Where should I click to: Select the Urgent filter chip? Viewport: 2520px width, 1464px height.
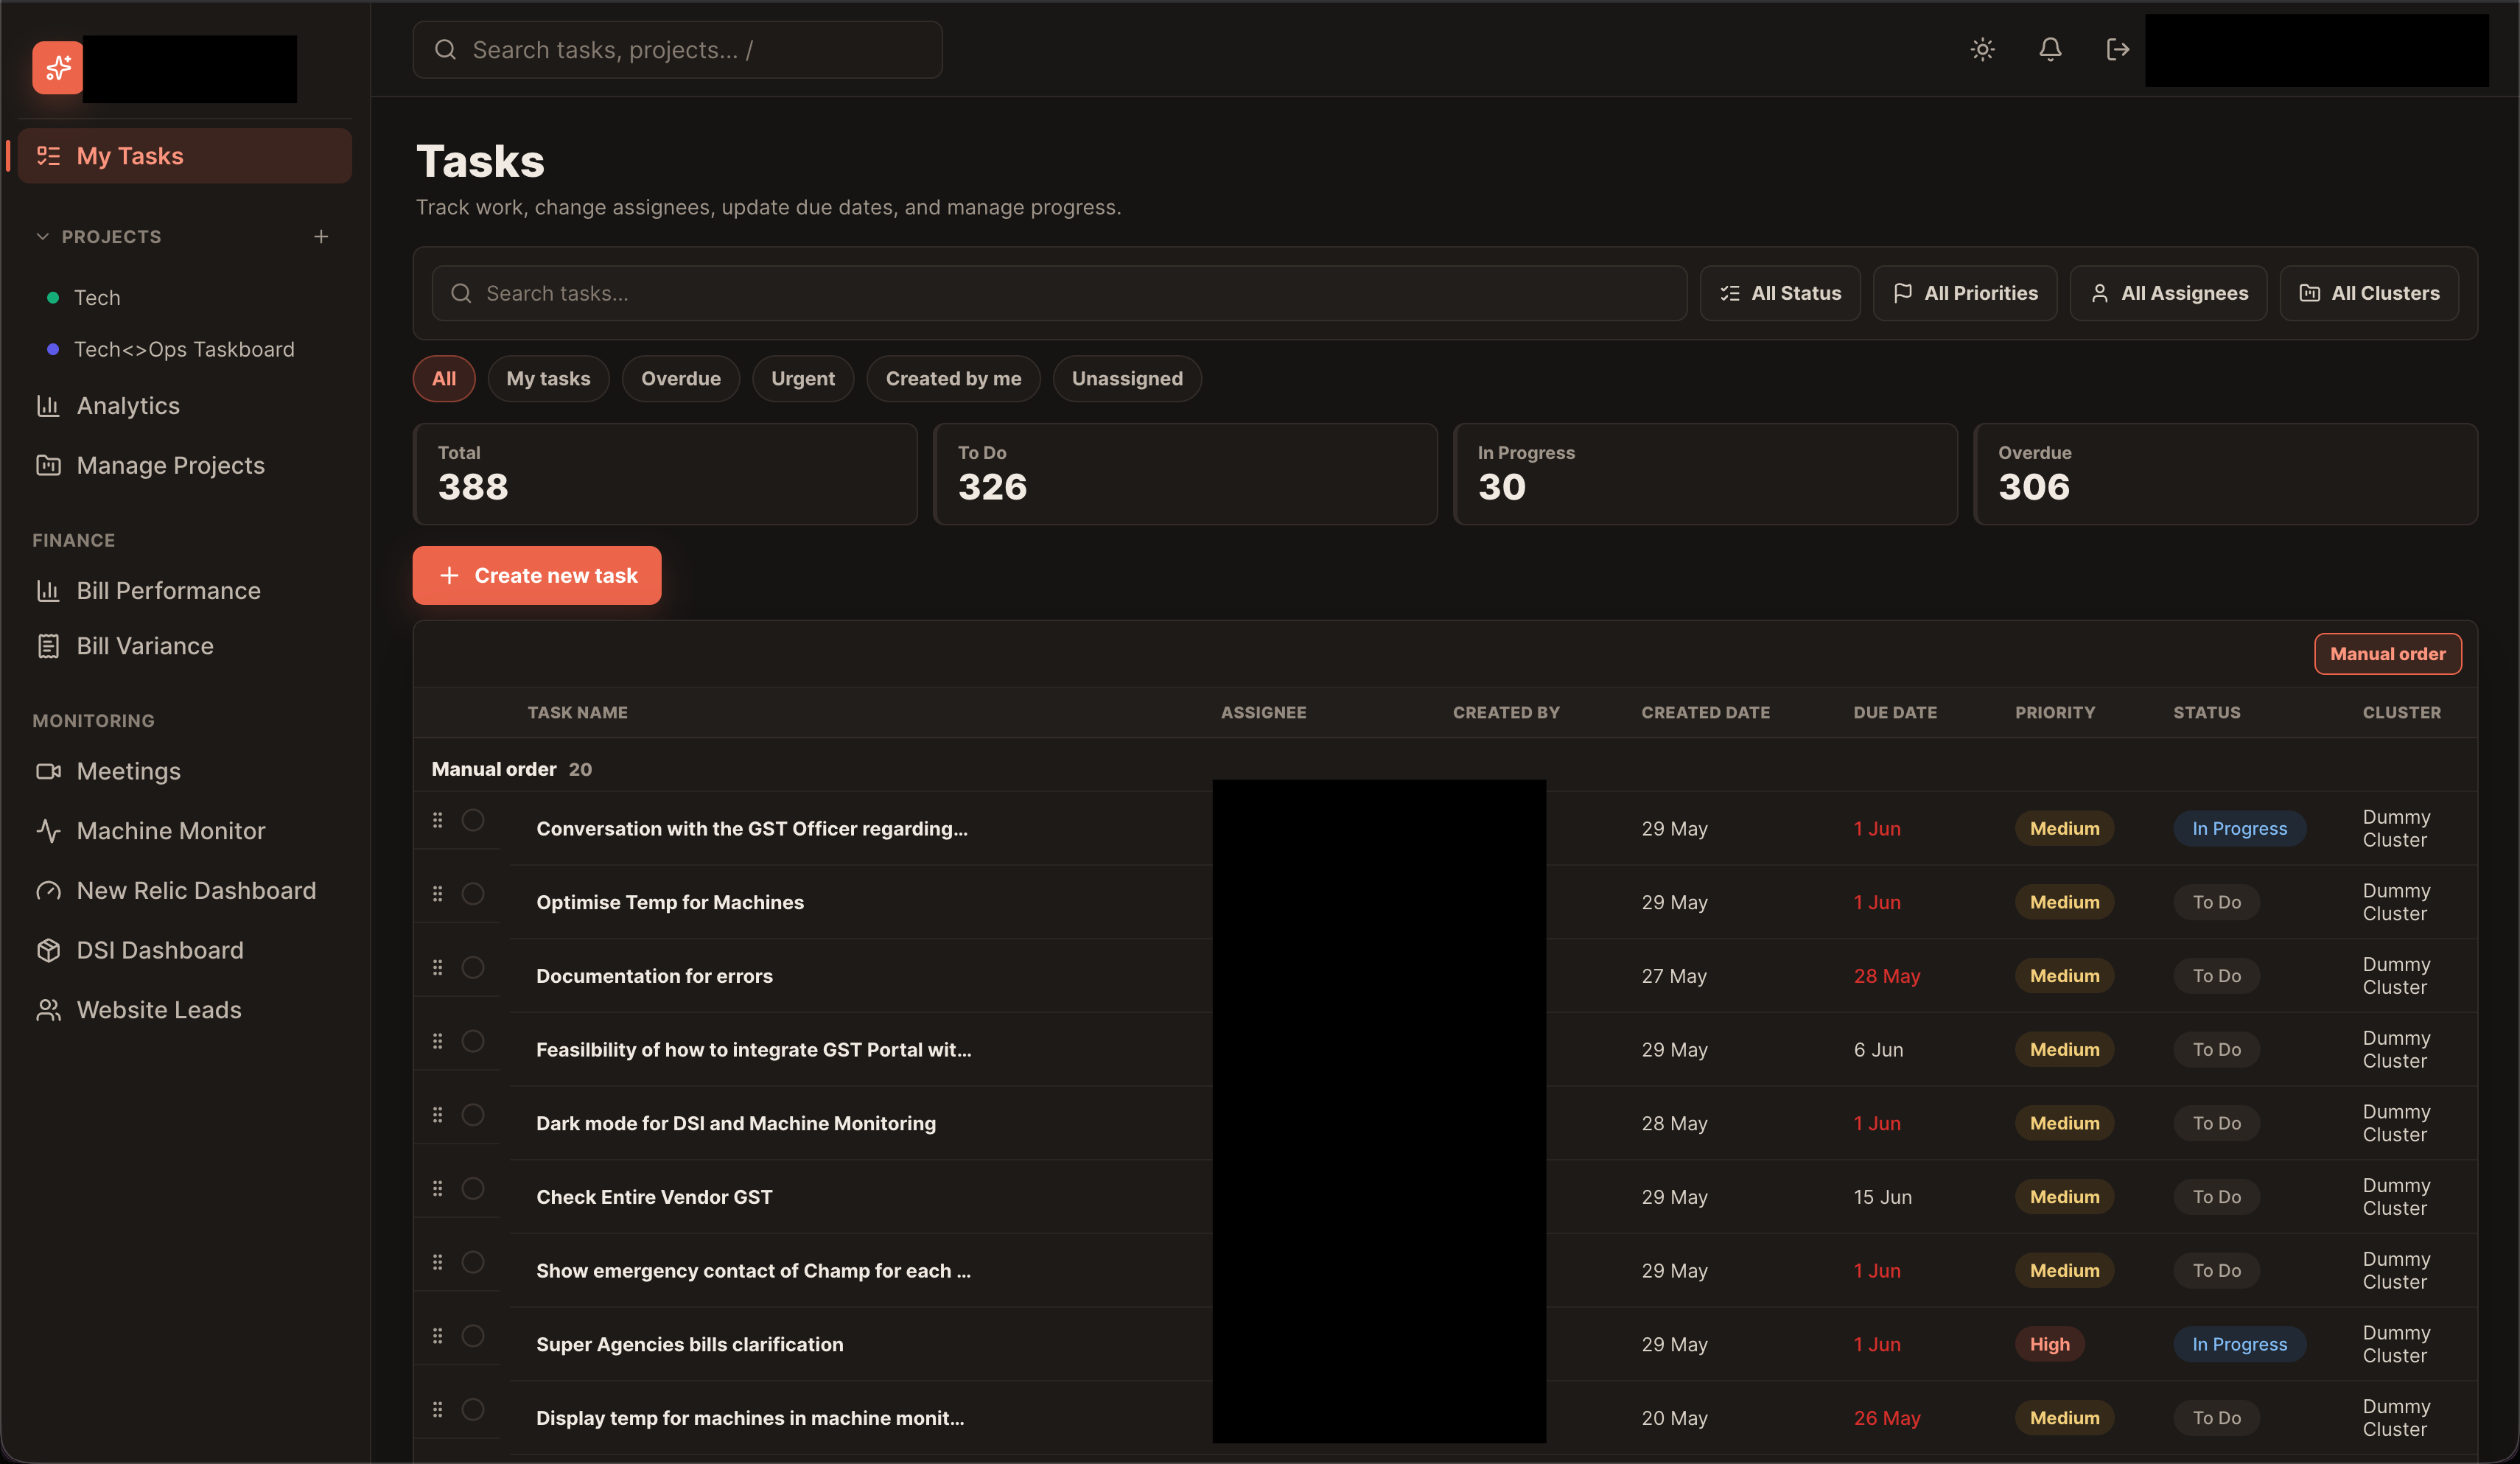(x=803, y=379)
